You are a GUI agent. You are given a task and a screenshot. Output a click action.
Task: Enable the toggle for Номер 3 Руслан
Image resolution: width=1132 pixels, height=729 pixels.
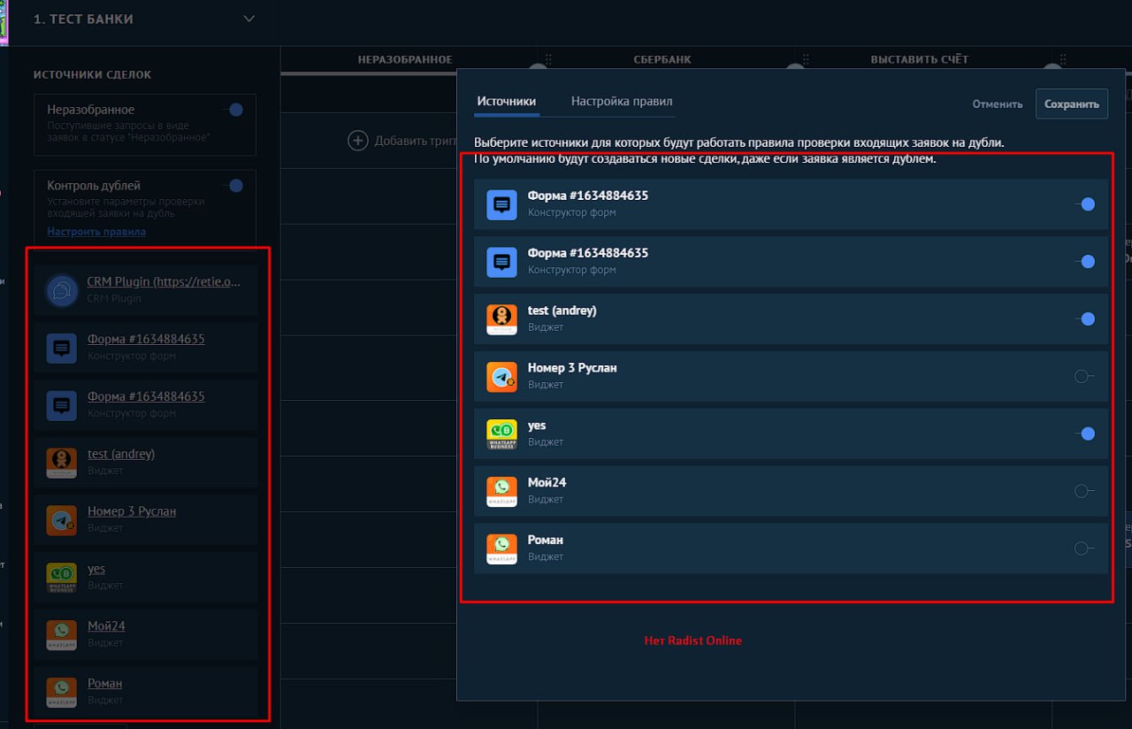pyautogui.click(x=1084, y=376)
